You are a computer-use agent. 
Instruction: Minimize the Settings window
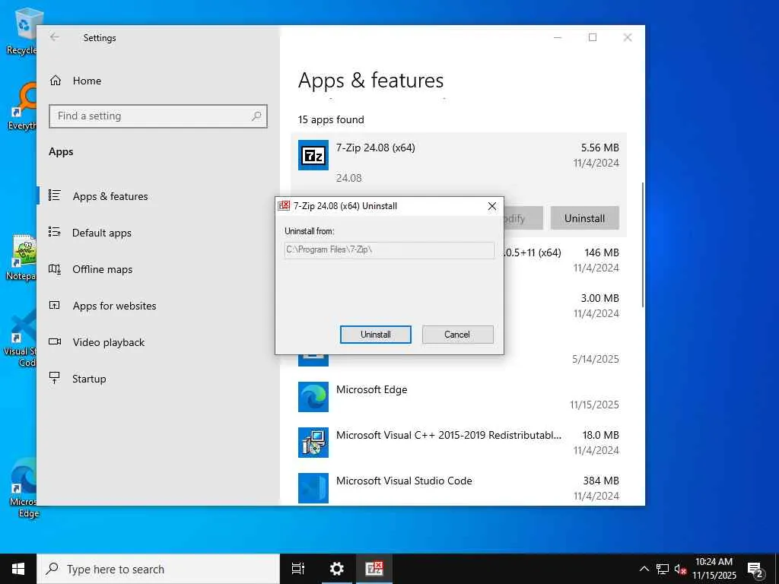coord(558,38)
